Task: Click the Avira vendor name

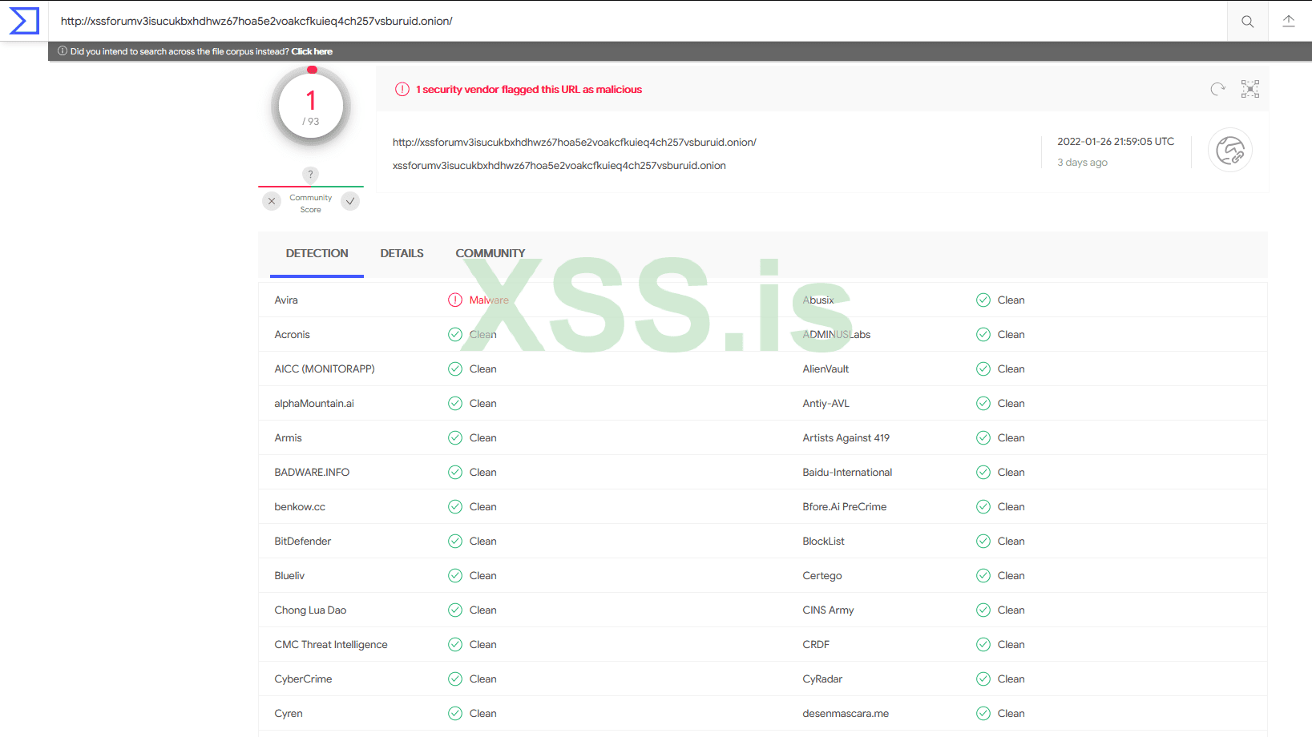Action: coord(286,300)
